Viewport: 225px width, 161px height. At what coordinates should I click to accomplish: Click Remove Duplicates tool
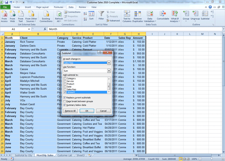click(x=138, y=16)
